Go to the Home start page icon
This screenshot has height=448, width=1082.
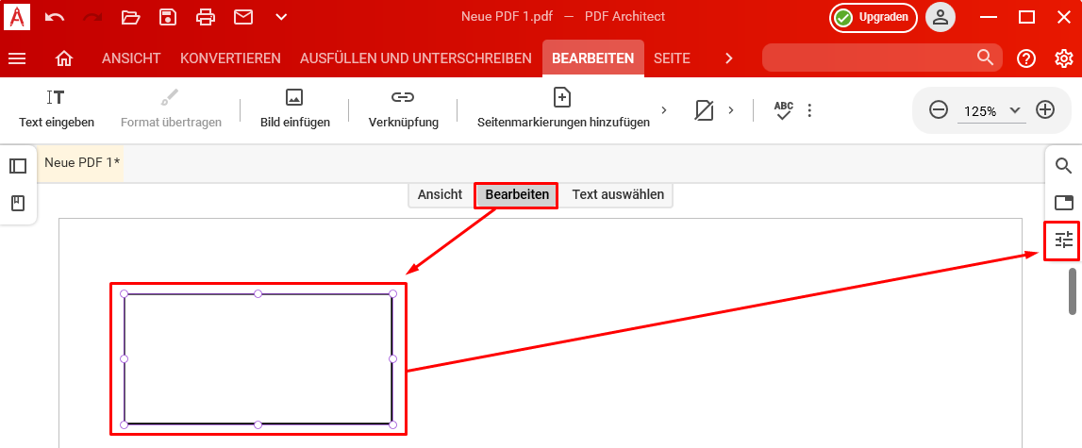click(x=63, y=58)
